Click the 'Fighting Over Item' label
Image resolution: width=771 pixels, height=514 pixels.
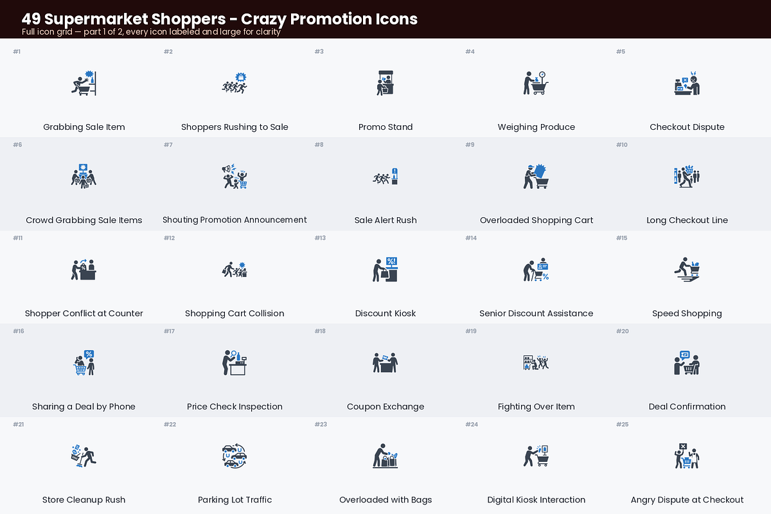pyautogui.click(x=536, y=406)
